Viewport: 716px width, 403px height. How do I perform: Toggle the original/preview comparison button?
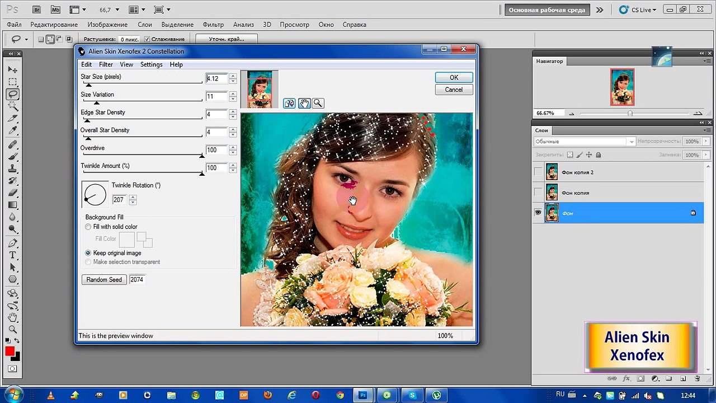289,103
